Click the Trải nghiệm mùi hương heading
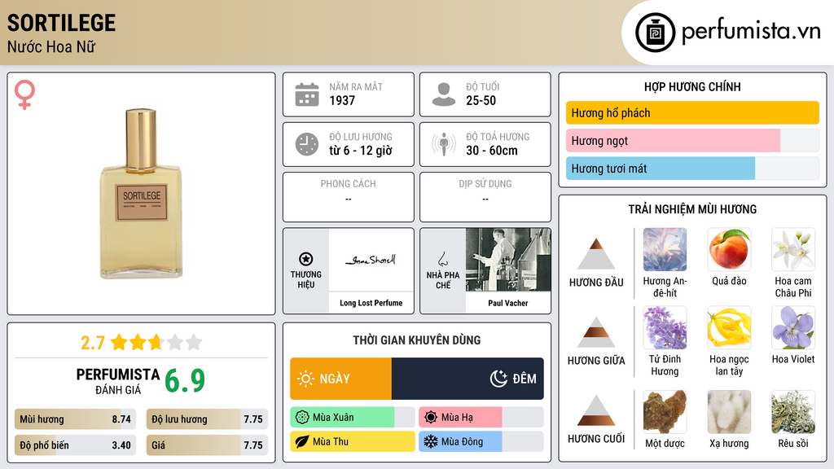The image size is (834, 469). coord(692,209)
